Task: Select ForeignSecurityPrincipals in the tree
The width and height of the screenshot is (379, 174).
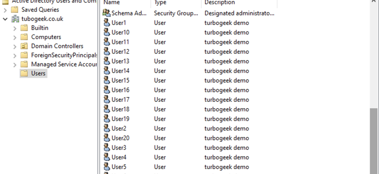Action: coord(64,55)
